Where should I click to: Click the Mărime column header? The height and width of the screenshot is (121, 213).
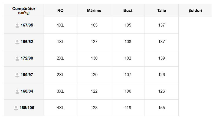coord(94,11)
